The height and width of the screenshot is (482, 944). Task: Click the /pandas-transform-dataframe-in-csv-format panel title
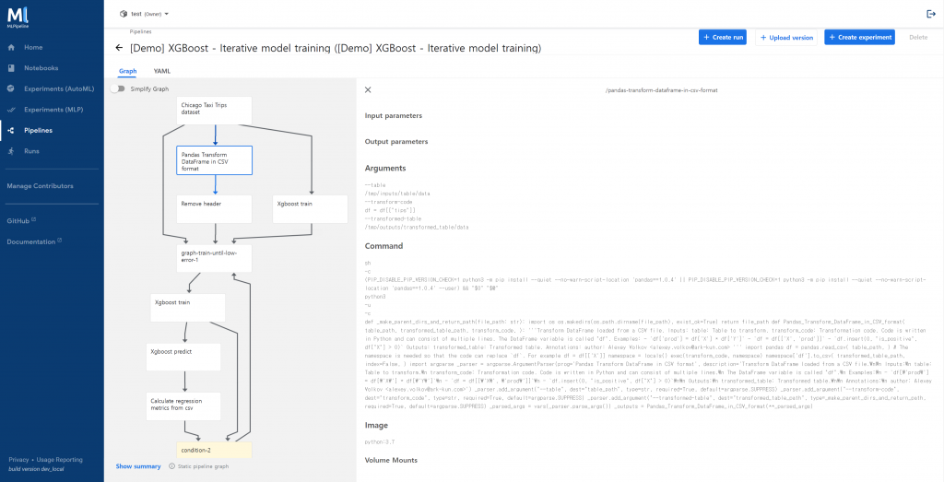click(x=662, y=90)
